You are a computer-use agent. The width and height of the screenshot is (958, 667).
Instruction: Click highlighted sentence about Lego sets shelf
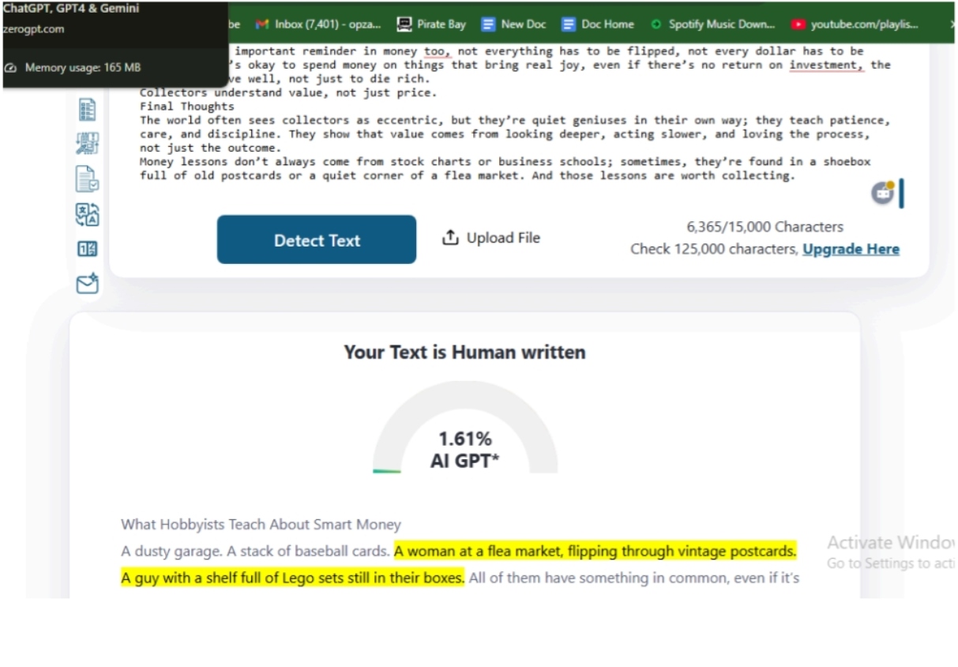pos(293,578)
